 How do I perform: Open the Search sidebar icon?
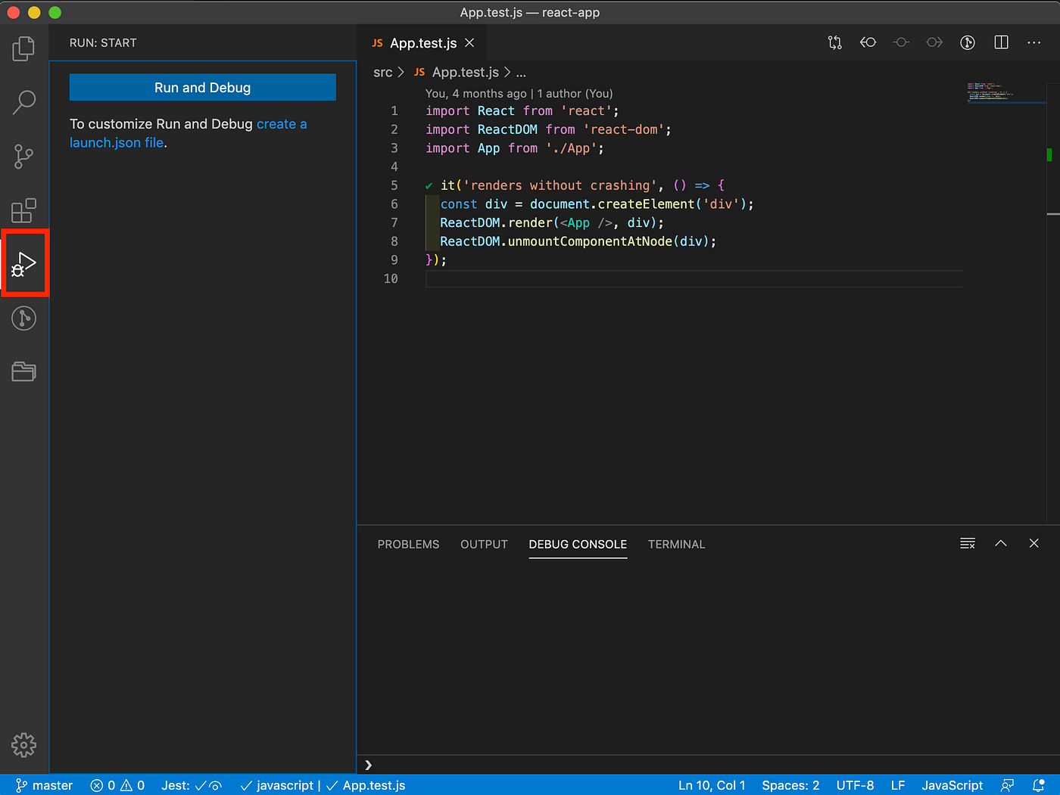tap(23, 102)
